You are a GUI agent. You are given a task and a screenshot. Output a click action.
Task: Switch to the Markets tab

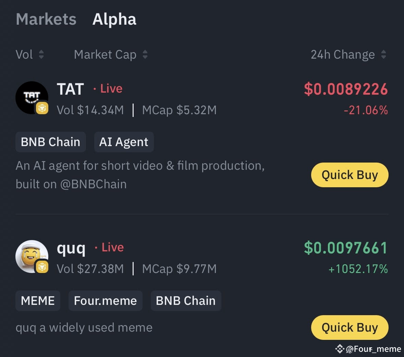point(46,20)
